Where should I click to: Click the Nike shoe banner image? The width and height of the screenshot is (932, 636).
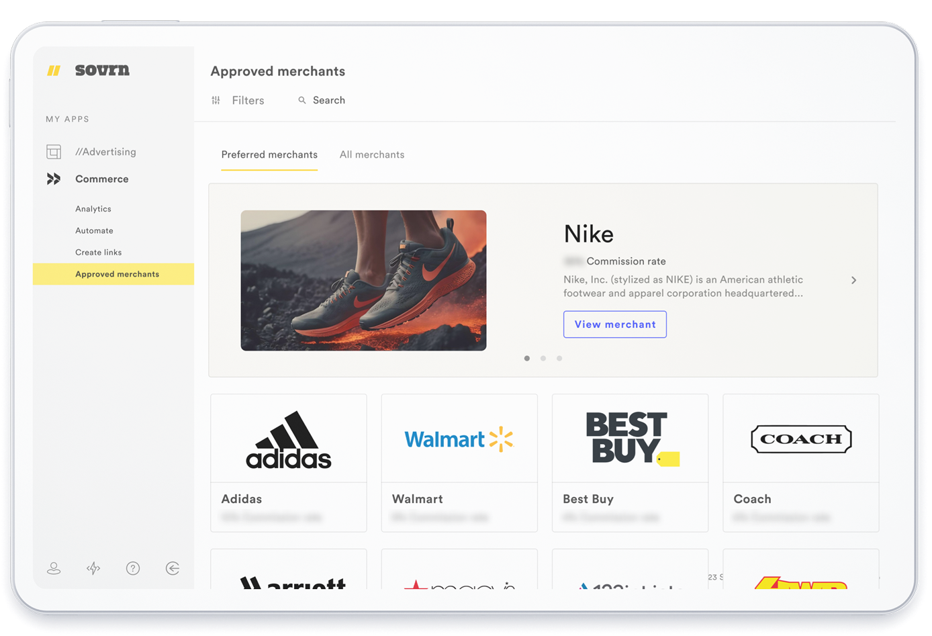coord(363,280)
